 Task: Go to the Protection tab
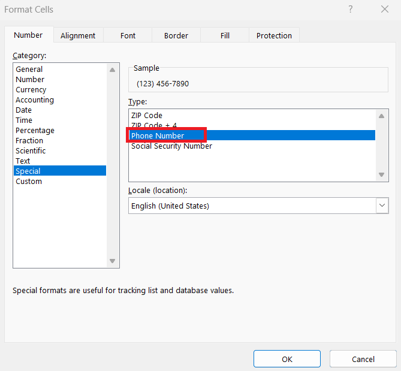[274, 35]
